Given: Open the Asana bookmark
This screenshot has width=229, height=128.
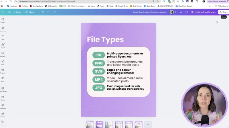Looking at the screenshot, I should point(91,6).
